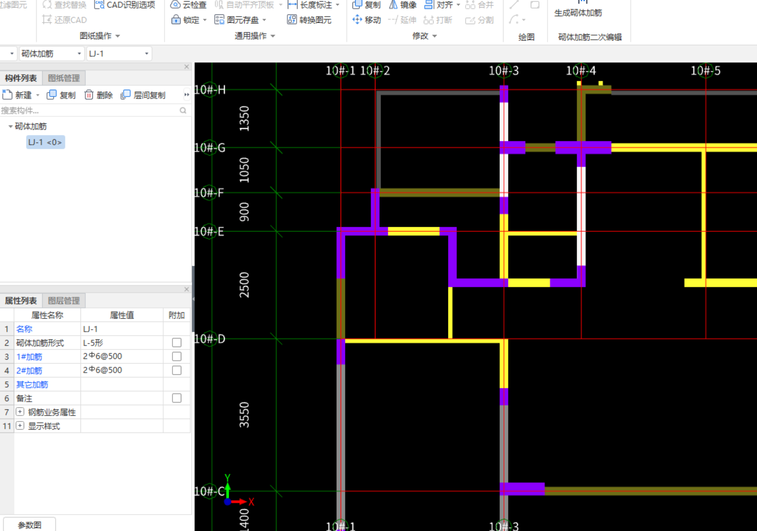Open the 锁定 dropdown arrow
This screenshot has width=757, height=531.
coord(205,20)
